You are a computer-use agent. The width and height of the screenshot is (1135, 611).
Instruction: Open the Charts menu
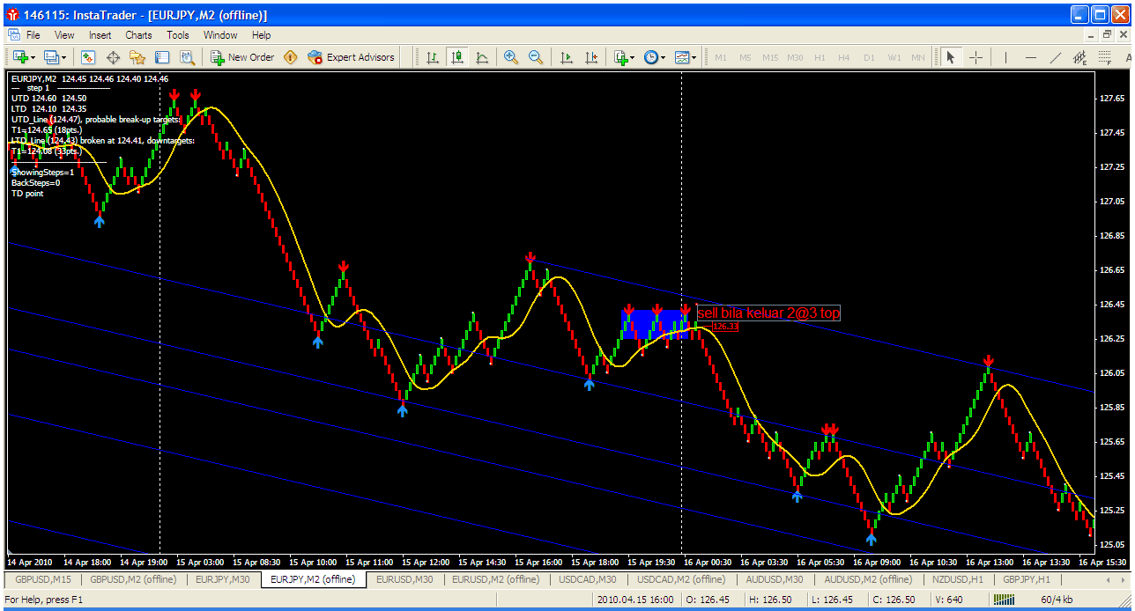coord(138,35)
